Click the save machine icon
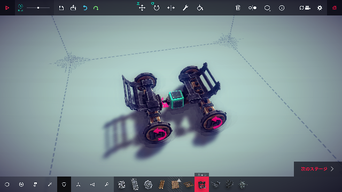 click(61, 8)
